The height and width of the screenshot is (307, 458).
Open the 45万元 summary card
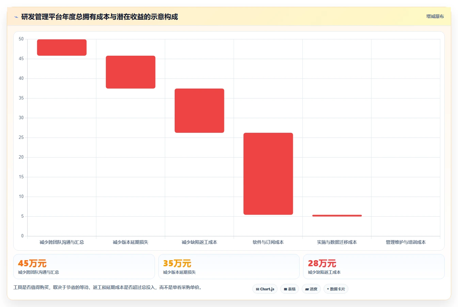click(84, 267)
